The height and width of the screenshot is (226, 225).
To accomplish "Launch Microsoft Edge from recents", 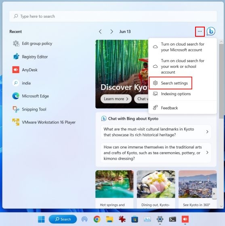I will pos(31,96).
